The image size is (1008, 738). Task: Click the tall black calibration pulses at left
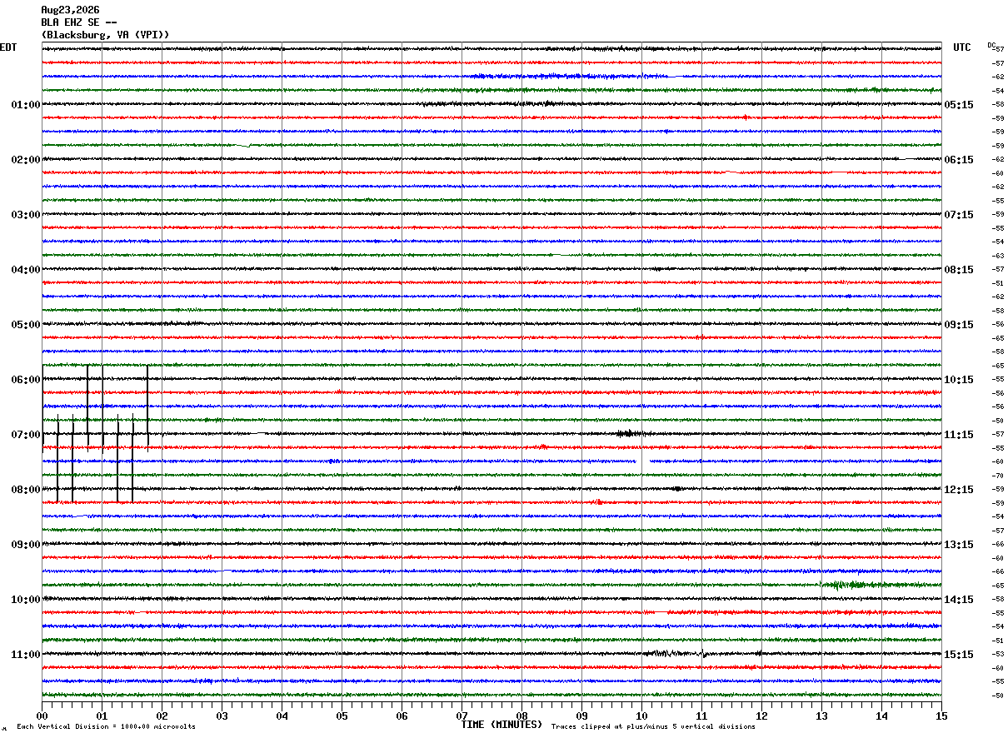(95, 433)
